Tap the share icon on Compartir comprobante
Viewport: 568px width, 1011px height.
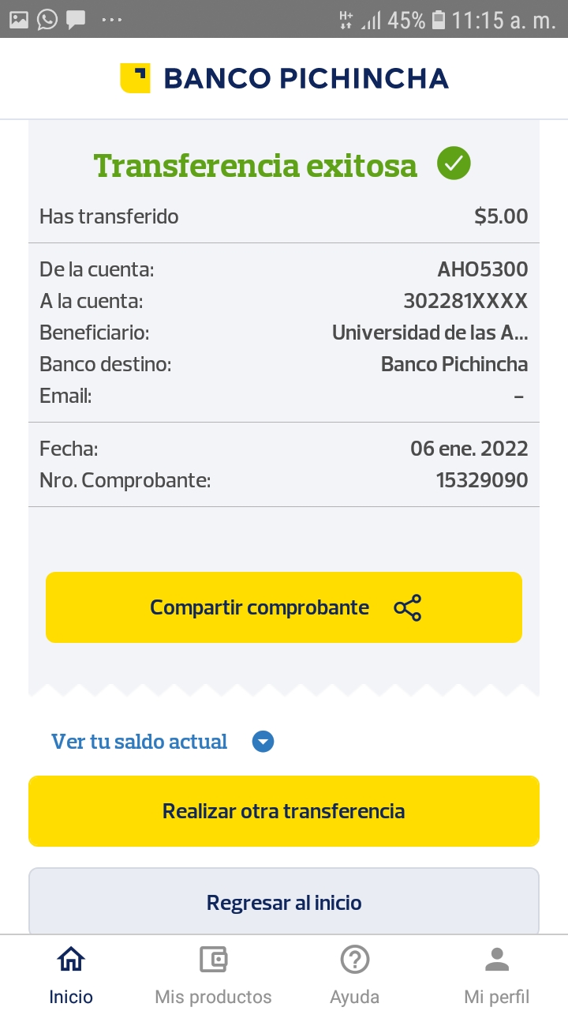tap(407, 607)
